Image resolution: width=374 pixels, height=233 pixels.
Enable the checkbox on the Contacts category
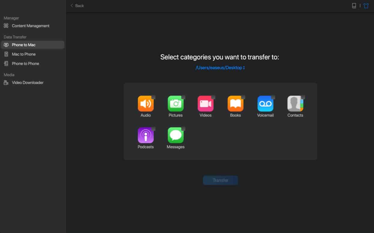[303, 97]
